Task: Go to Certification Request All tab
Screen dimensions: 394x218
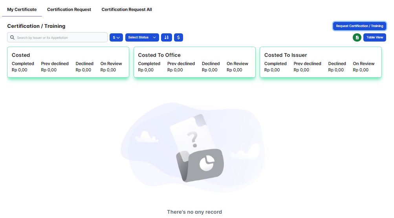Action: [126, 9]
